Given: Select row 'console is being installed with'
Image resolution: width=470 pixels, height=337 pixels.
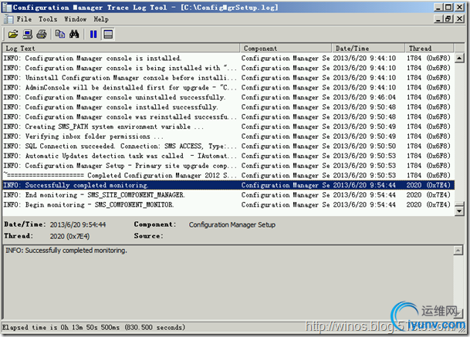Looking at the screenshot, I should point(228,68).
